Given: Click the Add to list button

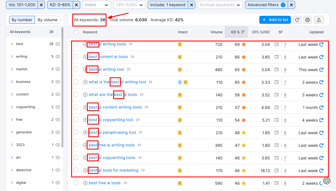Looking at the screenshot, I should pos(275,20).
